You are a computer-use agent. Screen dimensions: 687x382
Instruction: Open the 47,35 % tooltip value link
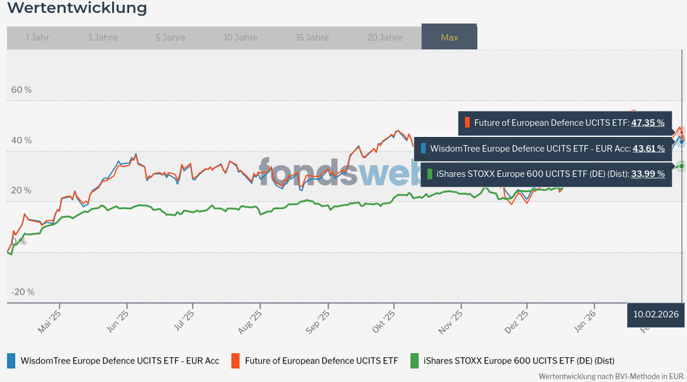[648, 123]
